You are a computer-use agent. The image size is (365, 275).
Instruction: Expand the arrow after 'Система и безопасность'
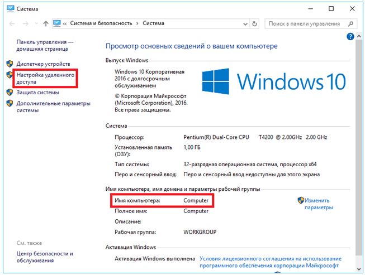point(138,23)
